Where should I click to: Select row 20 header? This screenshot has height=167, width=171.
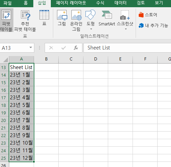point(4,120)
